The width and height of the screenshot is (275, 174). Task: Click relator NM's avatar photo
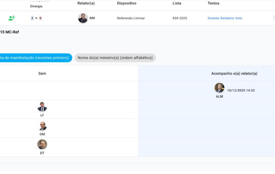[x=83, y=18]
